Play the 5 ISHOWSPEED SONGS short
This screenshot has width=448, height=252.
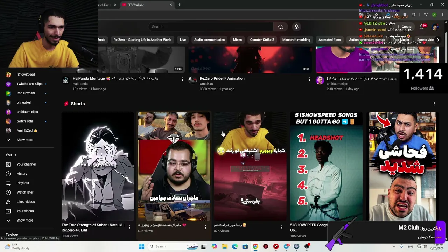click(x=326, y=166)
